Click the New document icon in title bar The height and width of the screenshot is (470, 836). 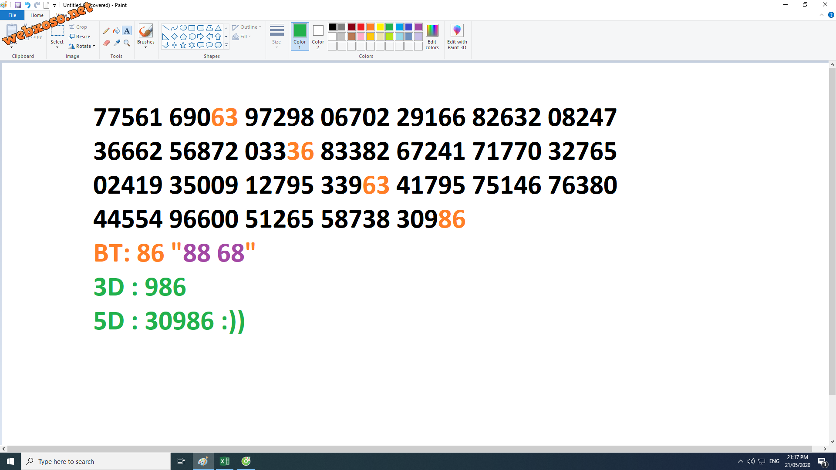tap(46, 5)
